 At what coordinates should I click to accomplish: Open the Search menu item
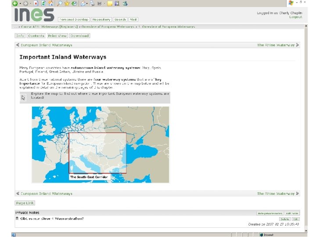coord(120,20)
